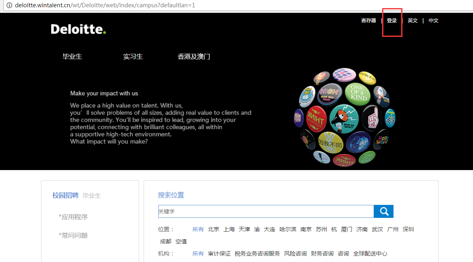The width and height of the screenshot is (473, 262).
Task: Filter location by 广州
Action: [393, 229]
